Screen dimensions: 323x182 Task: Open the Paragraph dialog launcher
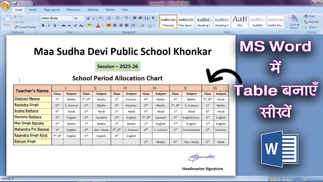point(154,32)
